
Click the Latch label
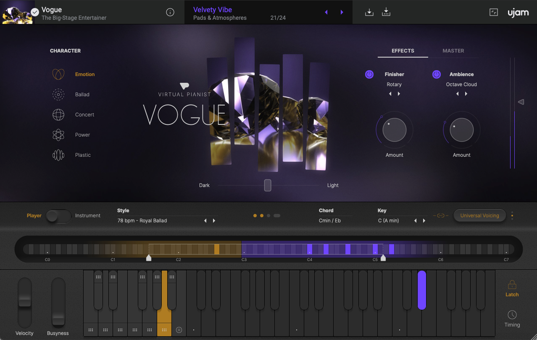(512, 295)
